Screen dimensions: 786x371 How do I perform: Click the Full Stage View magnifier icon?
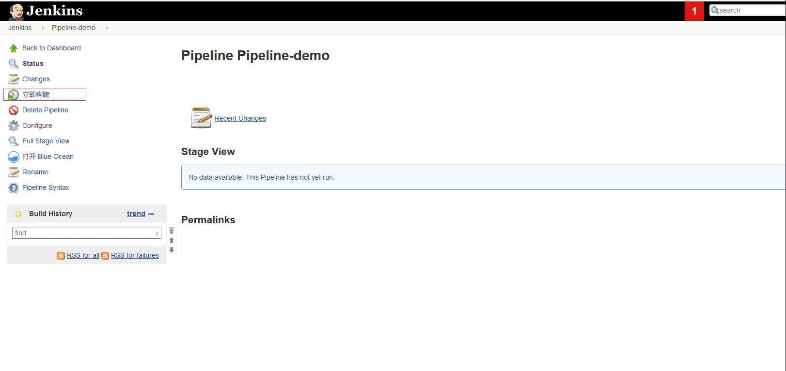point(14,141)
